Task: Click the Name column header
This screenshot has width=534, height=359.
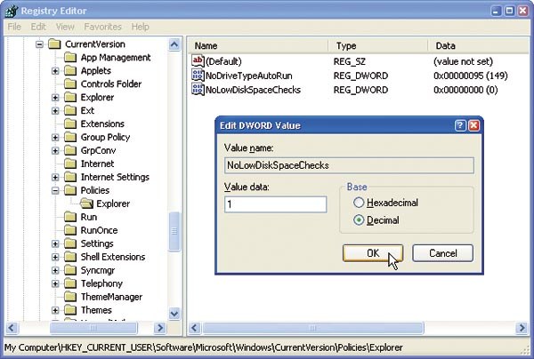Action: 258,46
